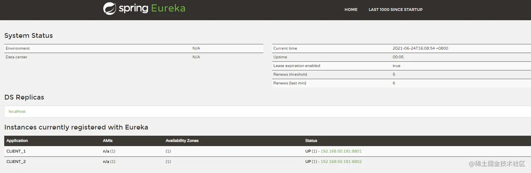Image resolution: width=531 pixels, height=173 pixels.
Task: Select the Renews threshold value 5
Action: [x=394, y=75]
